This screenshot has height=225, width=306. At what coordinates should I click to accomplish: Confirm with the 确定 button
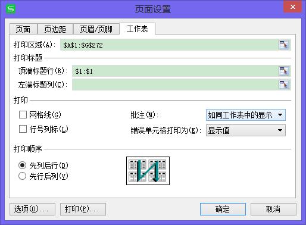223,209
